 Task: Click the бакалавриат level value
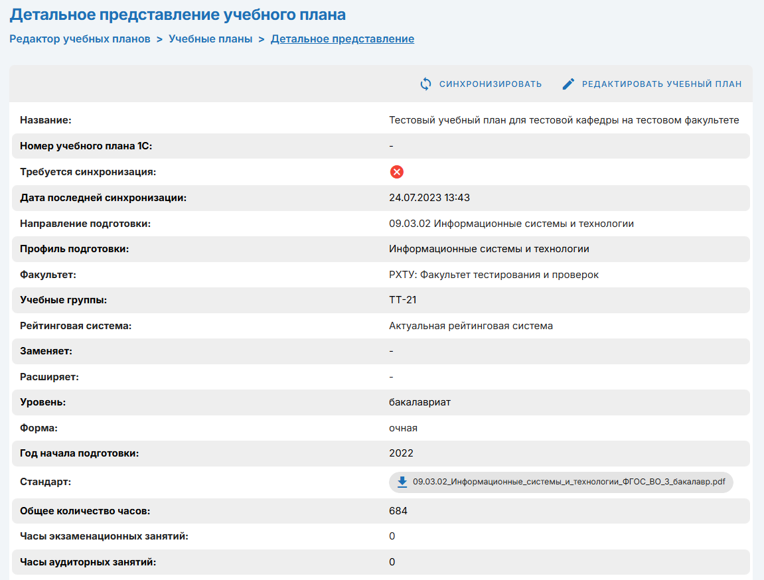click(420, 403)
